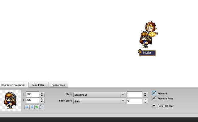This screenshot has width=198, height=122.
Task: Click the Marie name tag label
Action: (x=147, y=53)
